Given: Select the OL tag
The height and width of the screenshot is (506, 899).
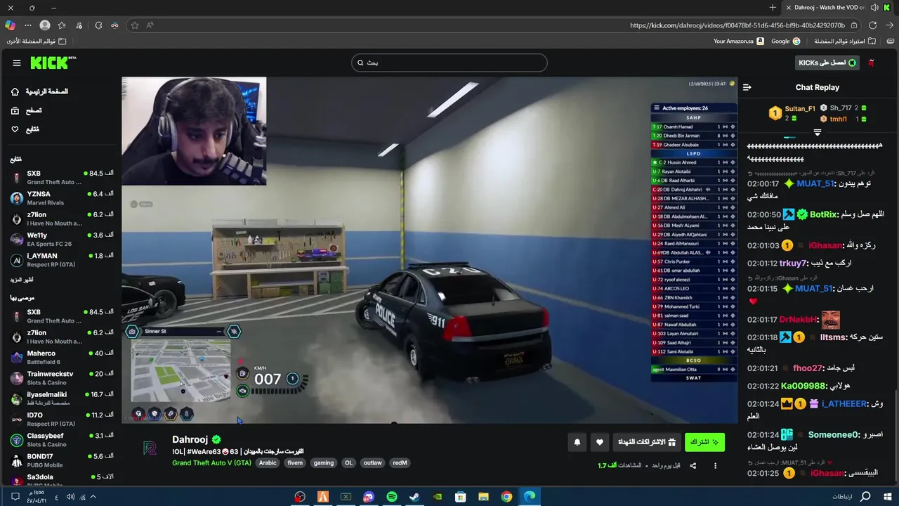Looking at the screenshot, I should point(348,463).
